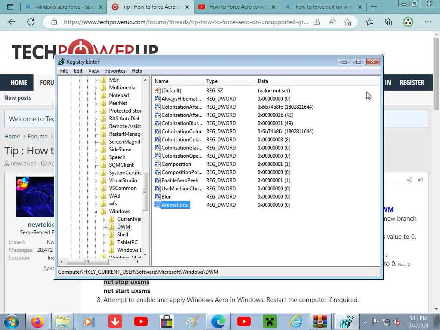Collapse the Windows key in tree
The image size is (440, 330).
click(x=96, y=212)
